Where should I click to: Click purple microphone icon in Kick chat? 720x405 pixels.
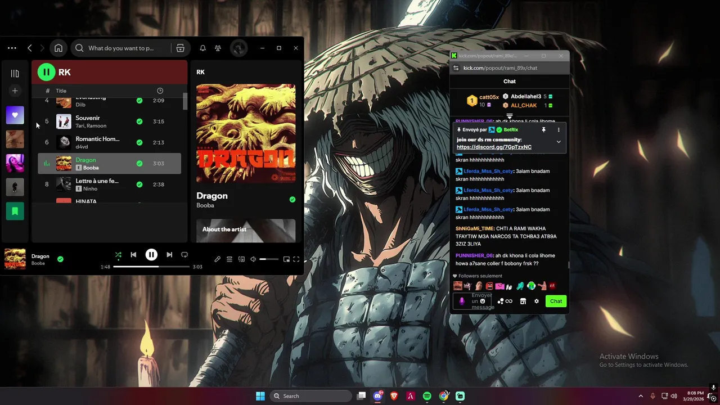click(462, 301)
